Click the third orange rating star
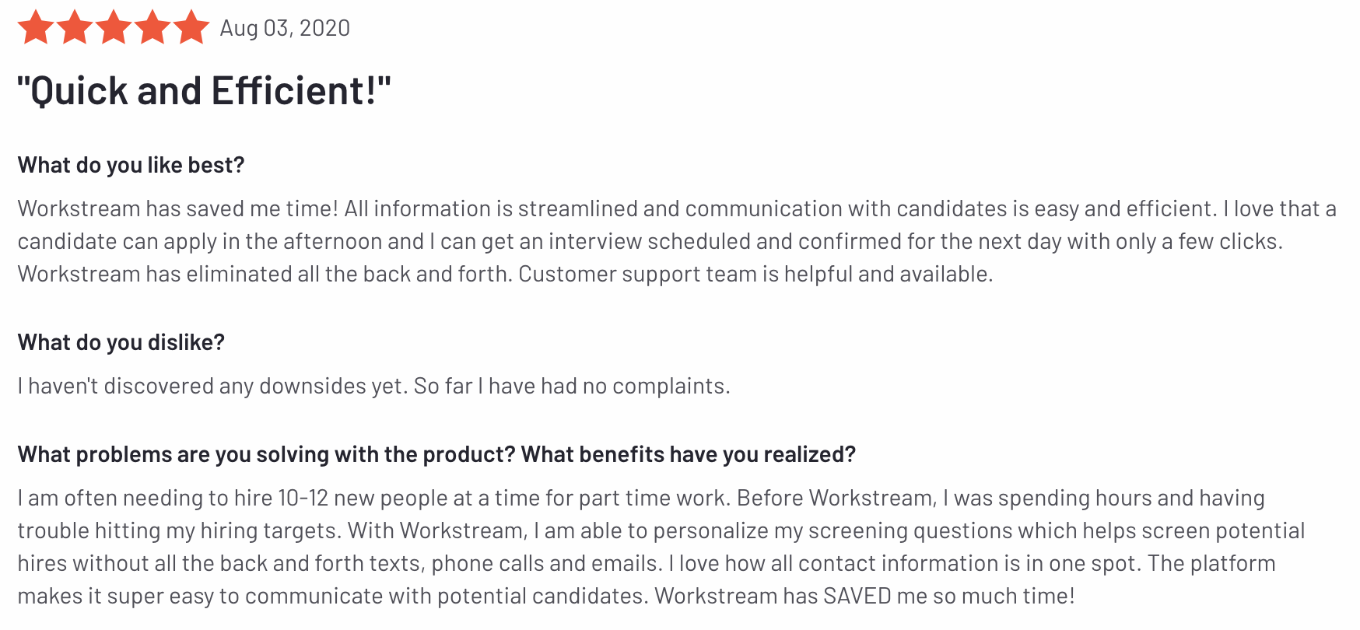This screenshot has width=1360, height=630. coord(114,28)
